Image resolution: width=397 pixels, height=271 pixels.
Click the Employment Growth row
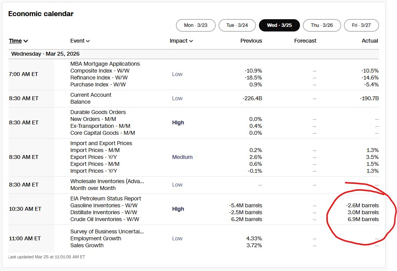click(96, 238)
